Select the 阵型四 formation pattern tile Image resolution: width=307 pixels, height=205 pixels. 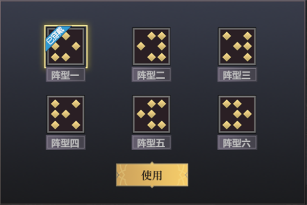(66, 115)
